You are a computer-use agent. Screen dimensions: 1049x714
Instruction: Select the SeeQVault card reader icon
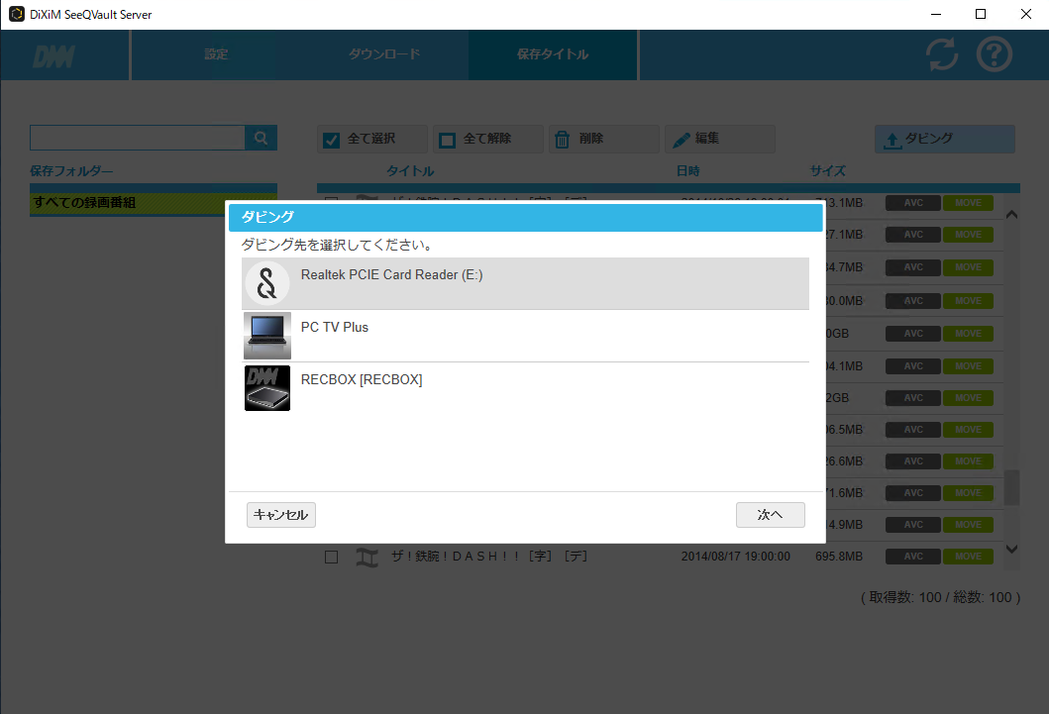click(x=267, y=284)
